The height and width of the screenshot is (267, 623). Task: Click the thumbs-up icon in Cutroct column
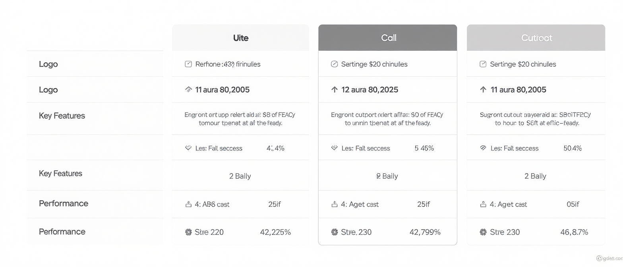coord(483,204)
